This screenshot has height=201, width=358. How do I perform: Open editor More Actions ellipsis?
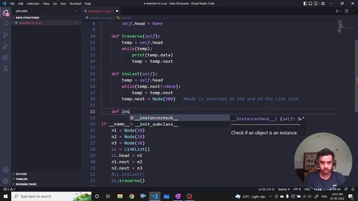(x=353, y=11)
